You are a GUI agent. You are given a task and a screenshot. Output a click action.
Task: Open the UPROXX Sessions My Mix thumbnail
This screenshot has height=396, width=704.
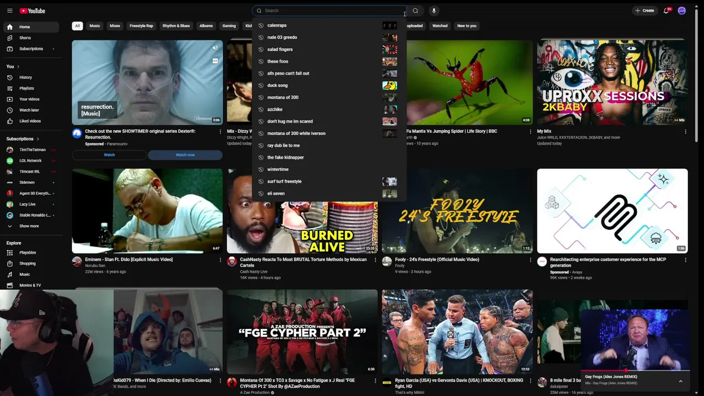click(x=612, y=82)
